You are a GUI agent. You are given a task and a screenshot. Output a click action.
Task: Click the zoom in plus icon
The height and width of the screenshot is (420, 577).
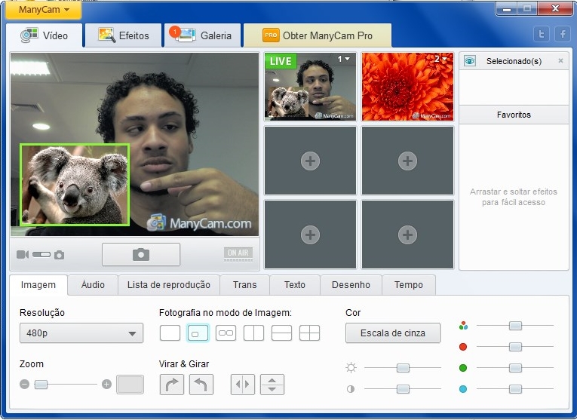pyautogui.click(x=106, y=385)
